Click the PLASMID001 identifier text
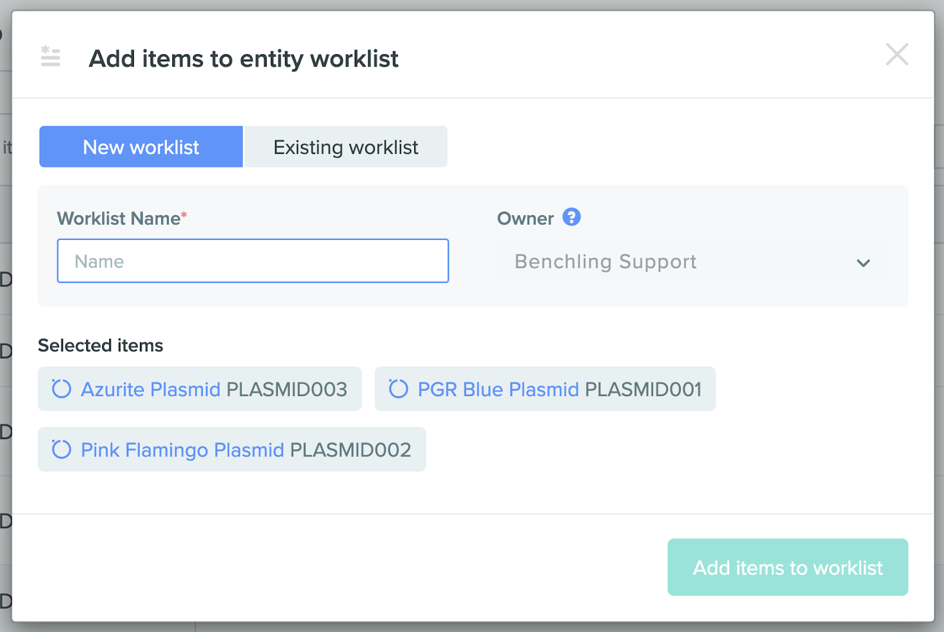 643,390
